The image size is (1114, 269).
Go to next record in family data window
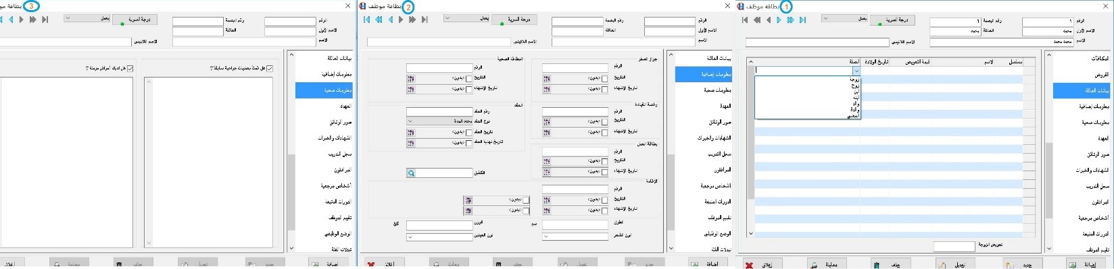[x=779, y=20]
